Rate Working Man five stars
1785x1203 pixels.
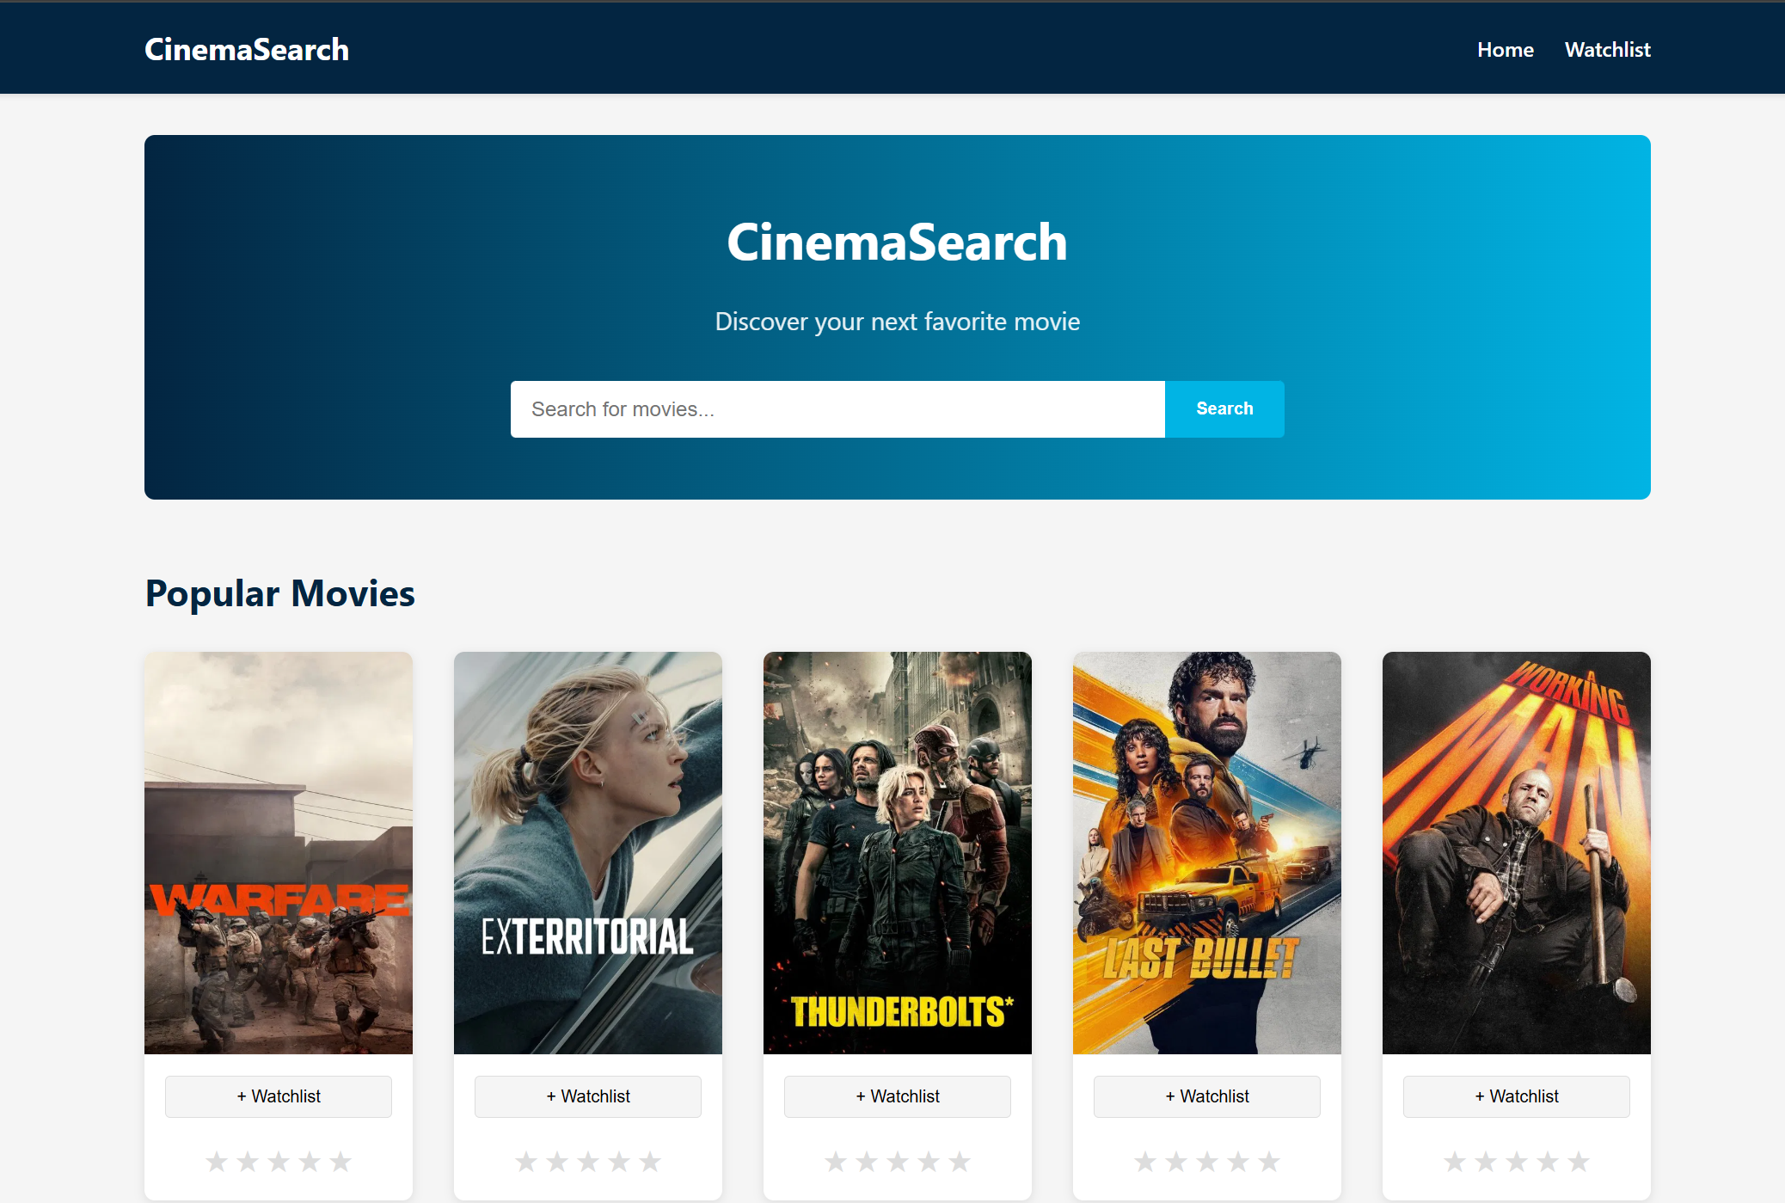click(x=1579, y=1162)
